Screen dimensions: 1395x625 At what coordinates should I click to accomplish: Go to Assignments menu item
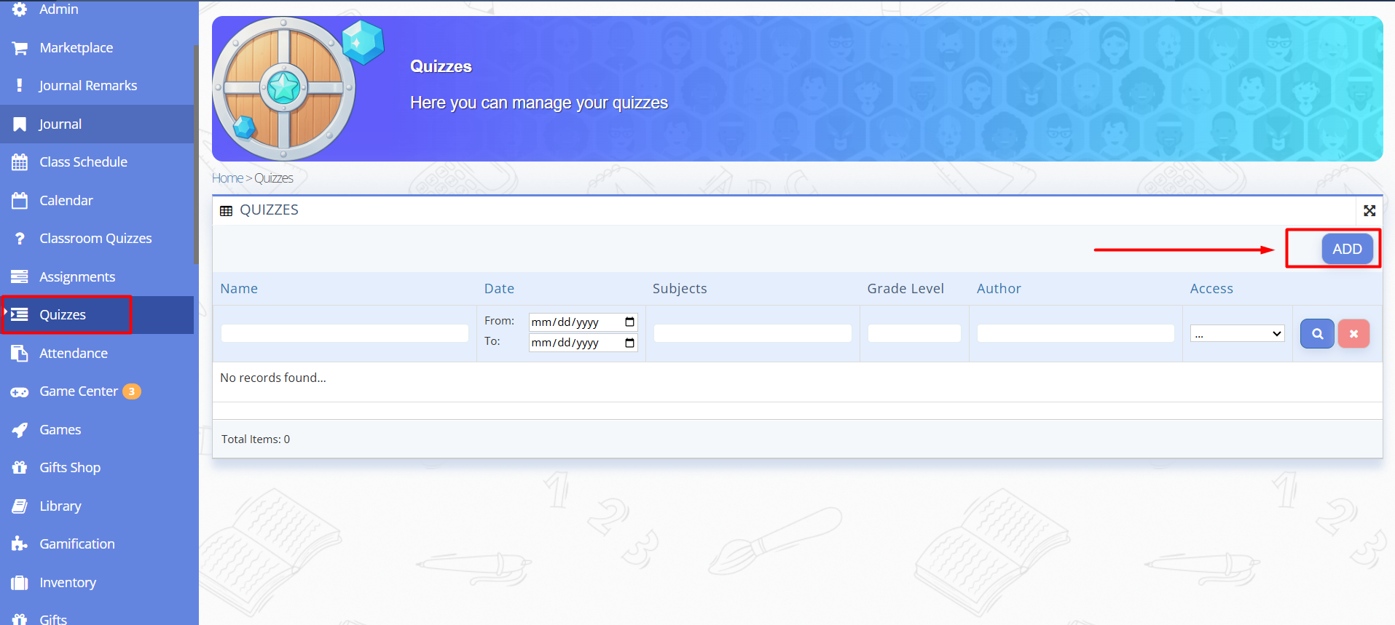(x=77, y=277)
